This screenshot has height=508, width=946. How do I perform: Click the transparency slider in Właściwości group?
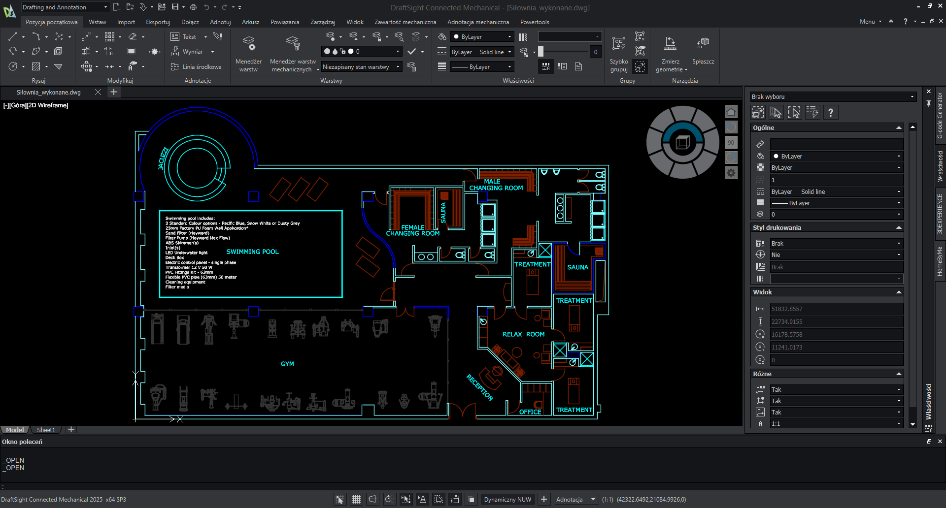[x=564, y=52]
